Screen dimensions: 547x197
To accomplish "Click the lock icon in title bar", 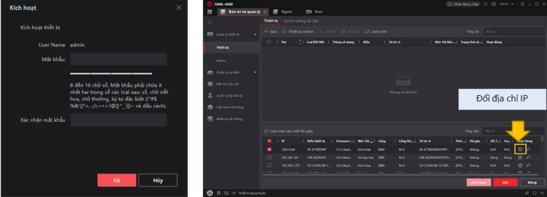I will click(x=522, y=4).
